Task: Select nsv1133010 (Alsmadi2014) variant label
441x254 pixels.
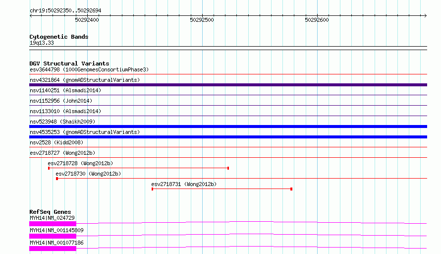Action: (x=65, y=111)
